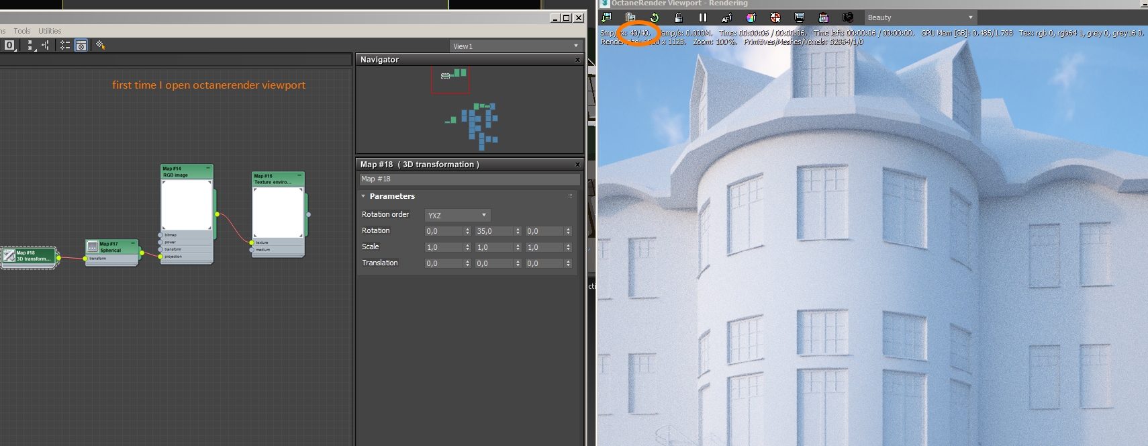The width and height of the screenshot is (1148, 446).
Task: Adjust the Rotation Y spinner arrows
Action: coord(518,231)
